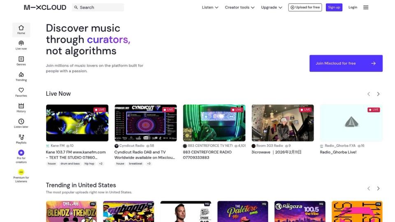Image resolution: width=395 pixels, height=222 pixels.
Task: Click Cyndicut Radio DAB and TV title
Action: (x=144, y=155)
